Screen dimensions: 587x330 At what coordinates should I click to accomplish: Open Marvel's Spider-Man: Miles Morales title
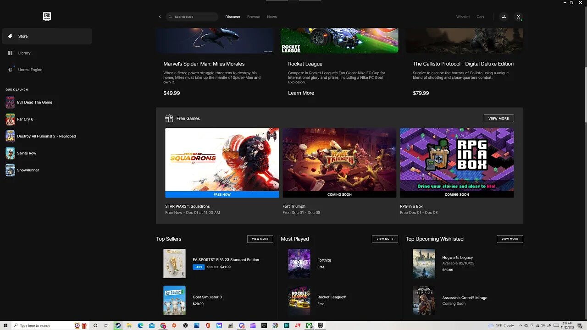204,64
